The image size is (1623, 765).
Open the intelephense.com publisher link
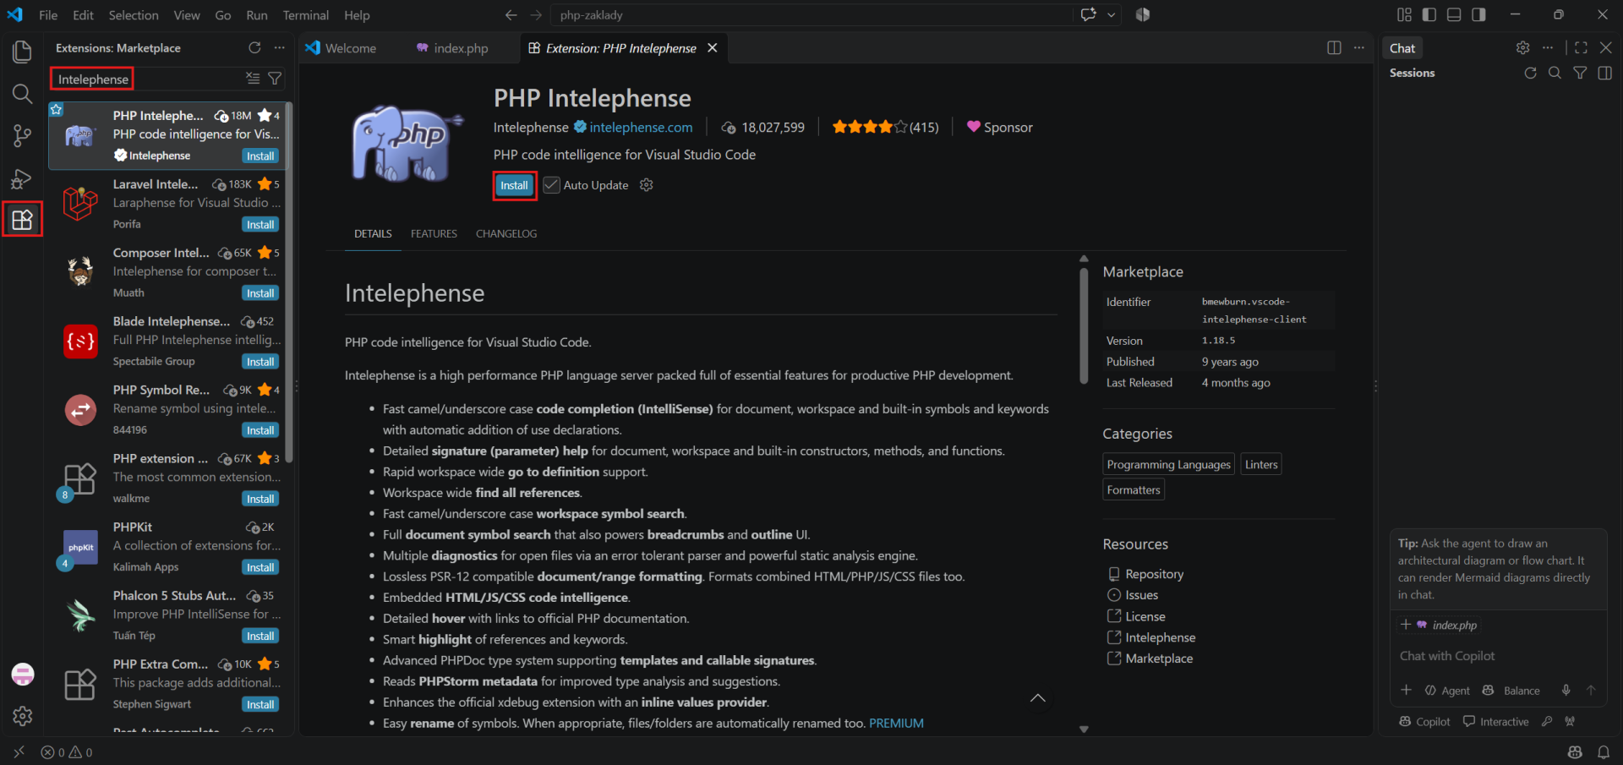tap(641, 128)
